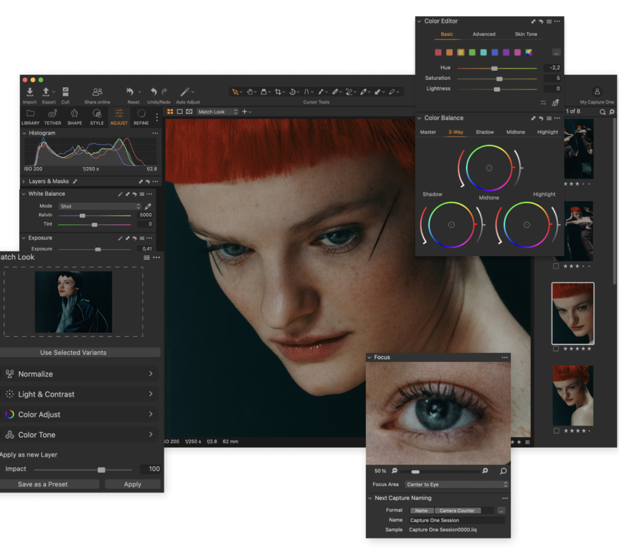
Task: Tick the checkbox under the five-star thumbnail
Action: (556, 349)
